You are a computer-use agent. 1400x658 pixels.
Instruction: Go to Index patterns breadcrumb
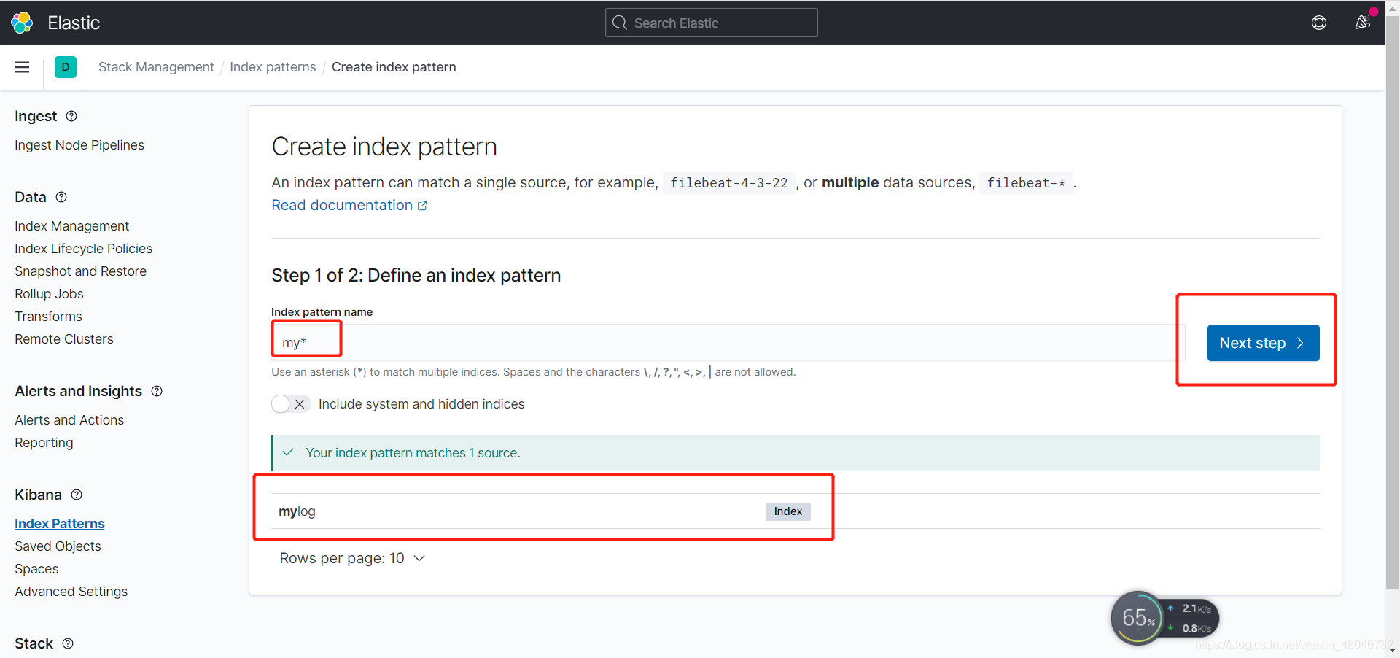[273, 67]
